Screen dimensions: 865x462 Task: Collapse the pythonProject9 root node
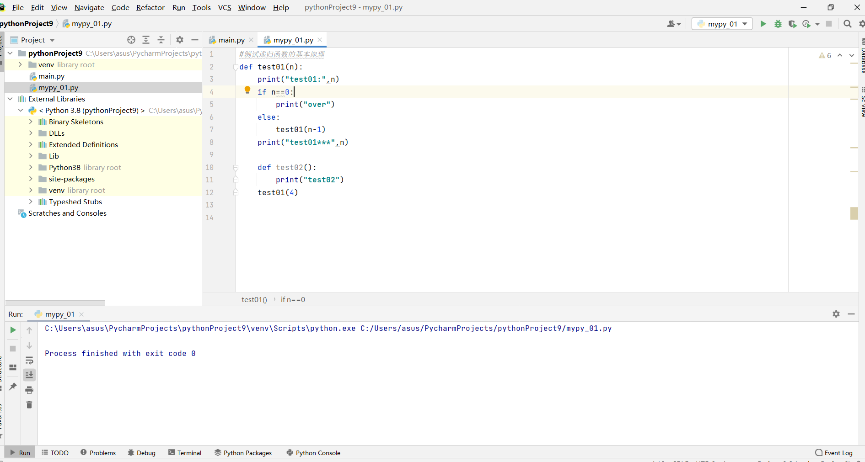[x=10, y=53]
